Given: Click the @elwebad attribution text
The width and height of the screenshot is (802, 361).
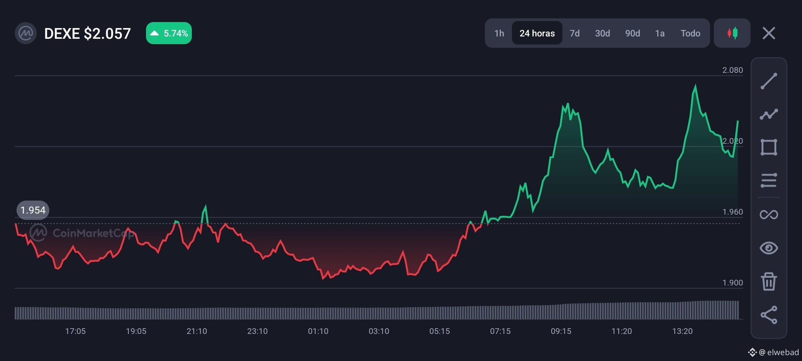Looking at the screenshot, I should (x=779, y=352).
